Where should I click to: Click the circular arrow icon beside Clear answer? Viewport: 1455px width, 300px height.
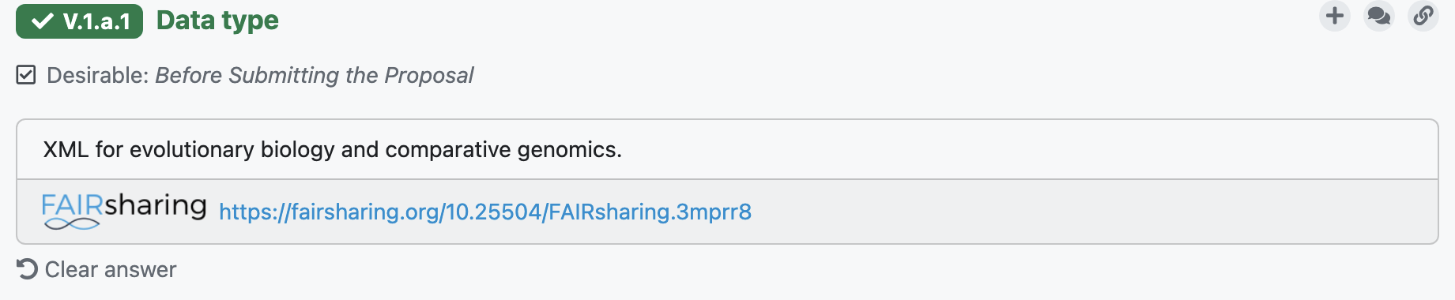pos(27,269)
